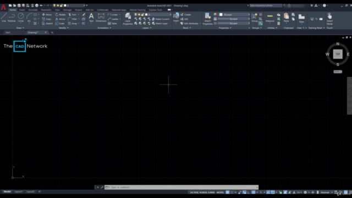Click the Stretch tool
This screenshot has width=352, height=198.
[47, 23]
